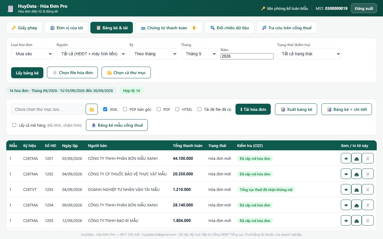View invoice 1204 with the eye icon
383x239 pixels.
point(346,205)
